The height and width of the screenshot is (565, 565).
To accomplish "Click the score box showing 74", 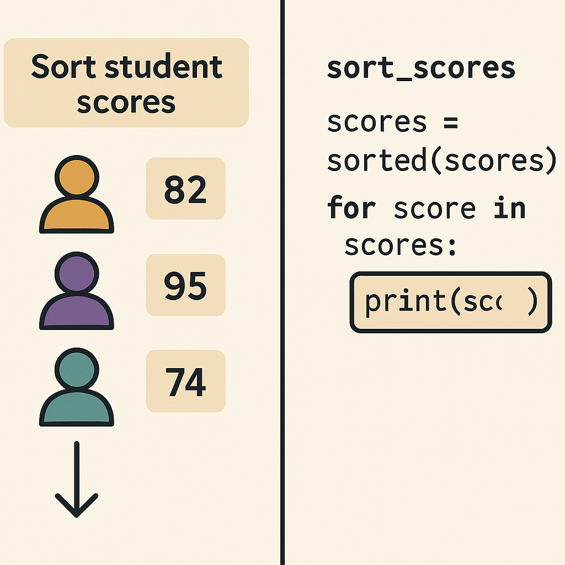I will point(185,381).
